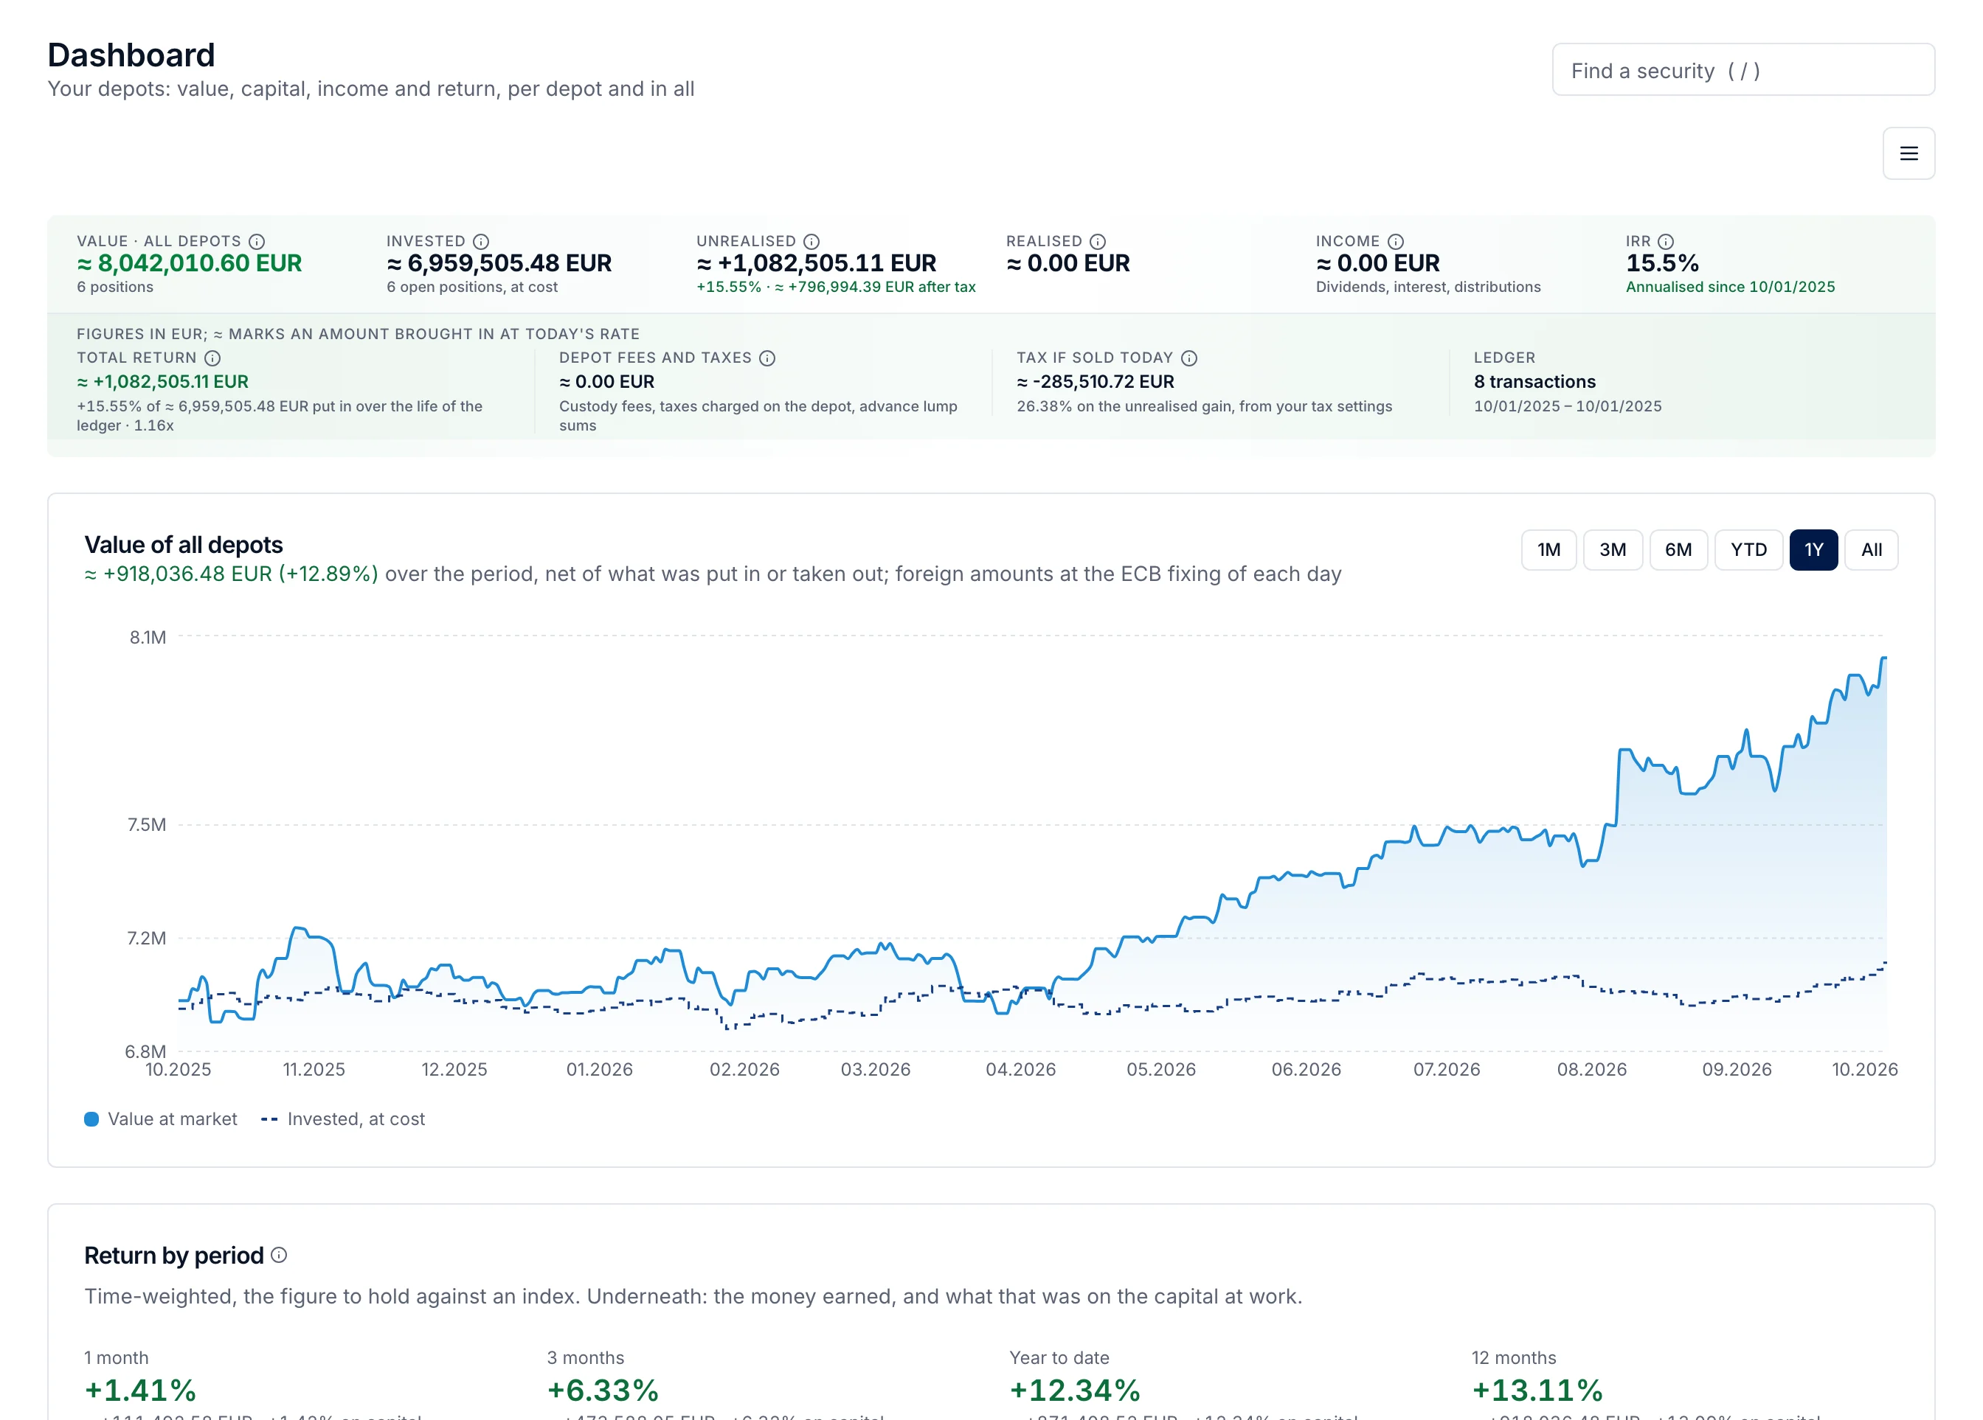Click the 15.5% IRR value
Screen dimensions: 1983x1420
point(1662,263)
